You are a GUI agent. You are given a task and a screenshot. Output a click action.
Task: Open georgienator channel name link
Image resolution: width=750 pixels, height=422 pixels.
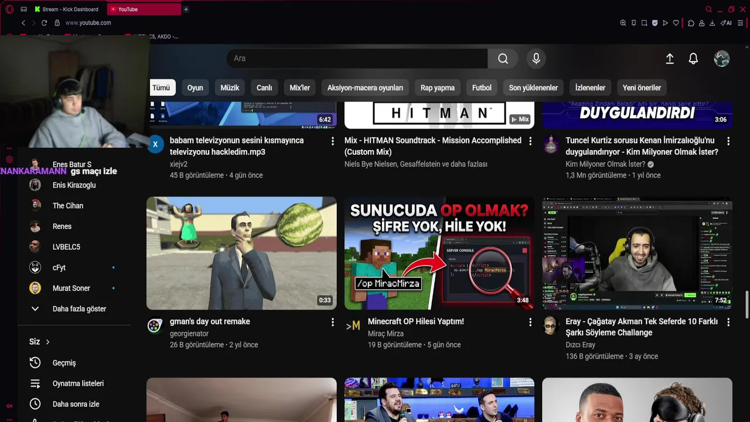tap(189, 333)
